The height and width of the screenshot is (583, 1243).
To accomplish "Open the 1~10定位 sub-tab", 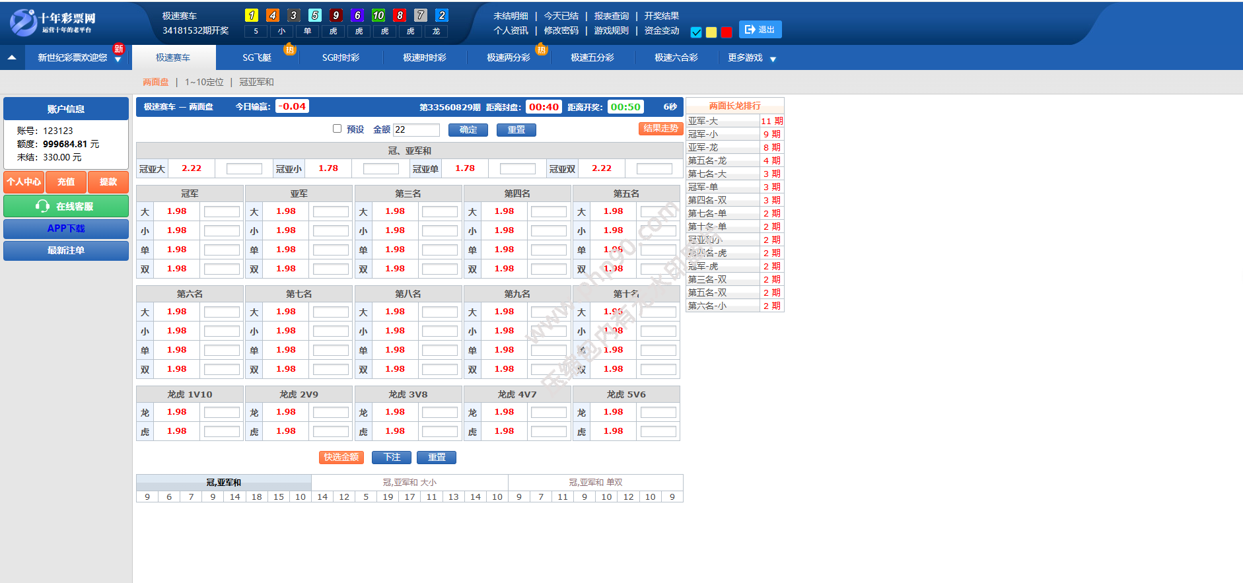I will (204, 82).
